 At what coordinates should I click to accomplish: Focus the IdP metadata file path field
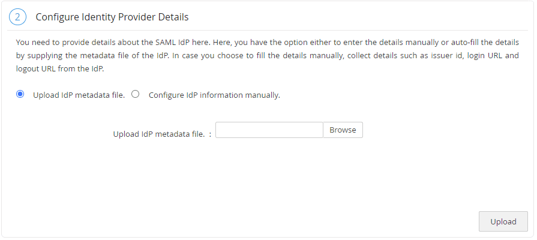tap(269, 130)
